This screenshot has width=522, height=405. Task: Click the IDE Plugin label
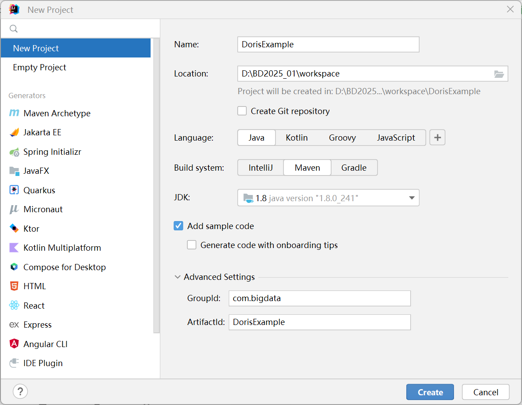pyautogui.click(x=43, y=363)
